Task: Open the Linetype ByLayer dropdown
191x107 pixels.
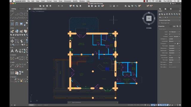Action: pos(174,37)
